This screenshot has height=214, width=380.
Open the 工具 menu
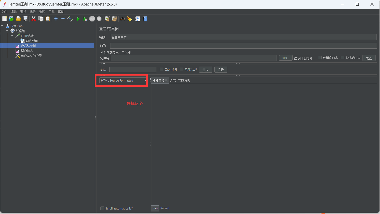tap(51, 12)
